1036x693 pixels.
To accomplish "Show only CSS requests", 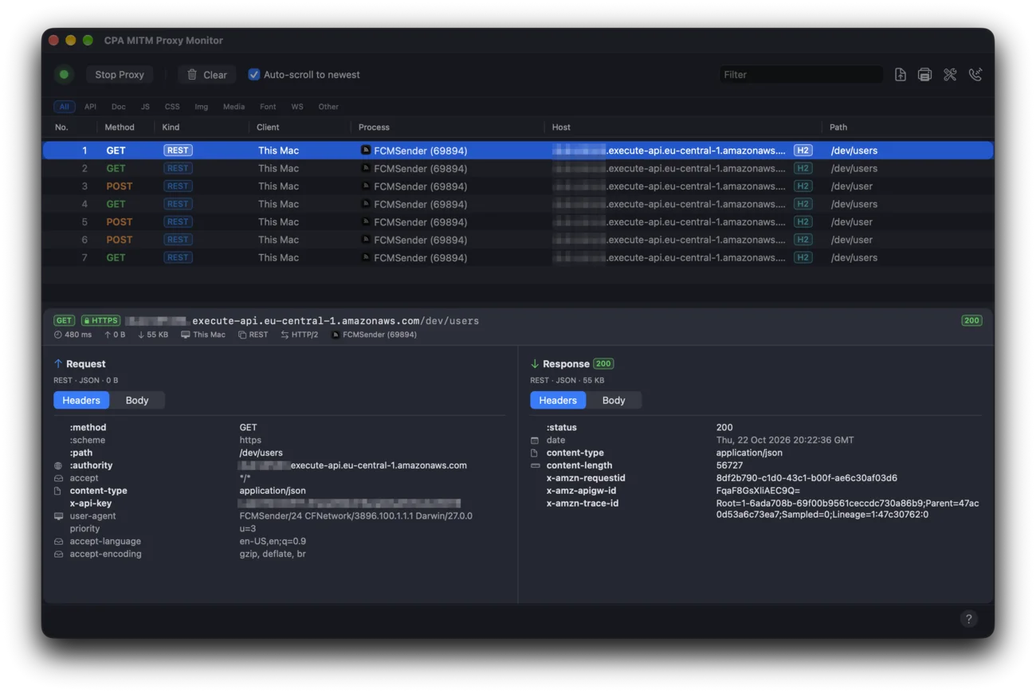I will (x=172, y=107).
